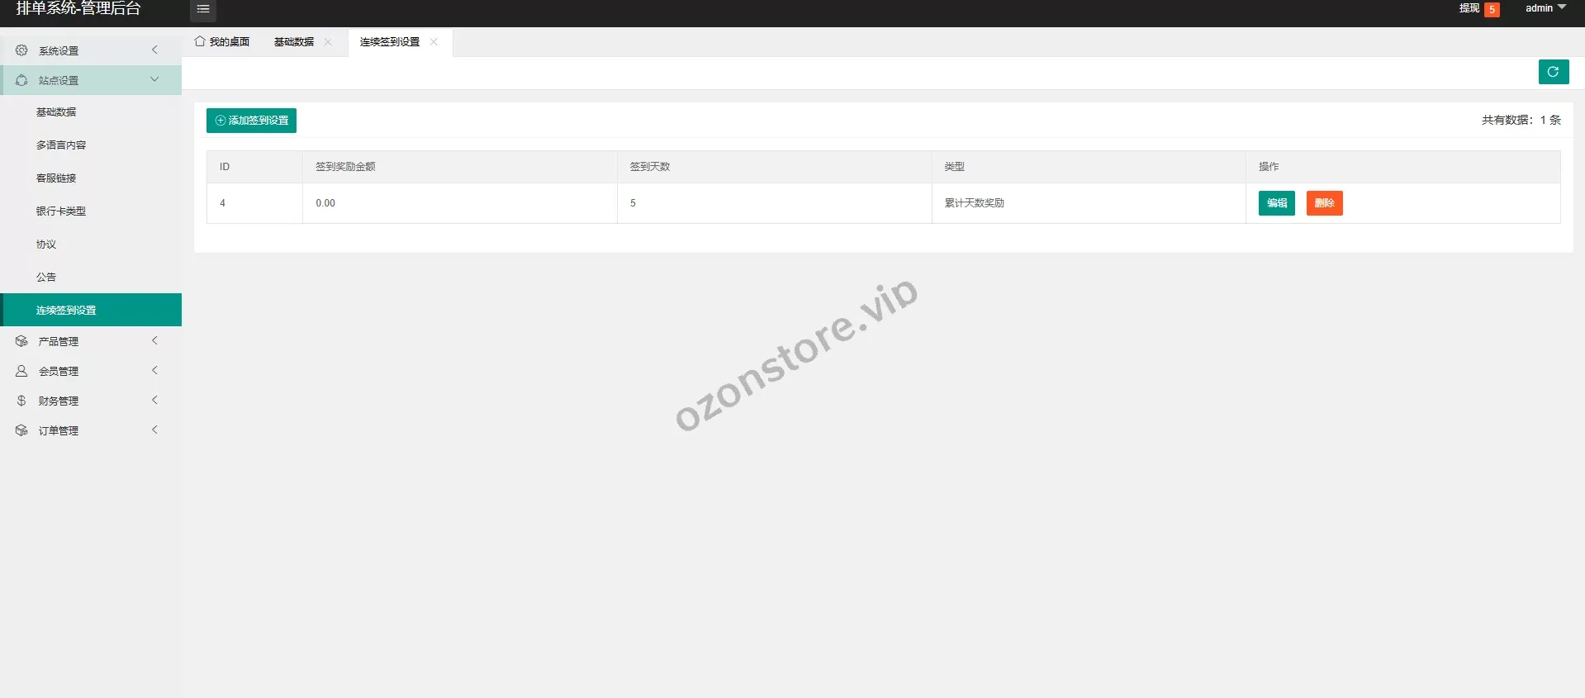1585x698 pixels.
Task: Open the admin user dropdown
Action: coord(1545,8)
